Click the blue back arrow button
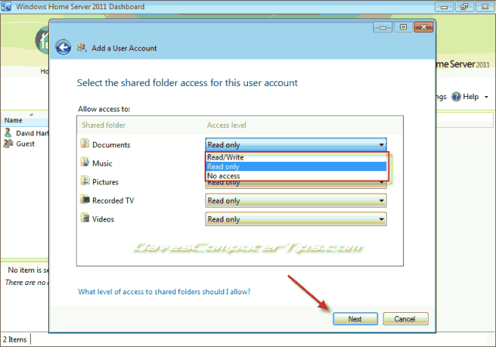 (64, 48)
